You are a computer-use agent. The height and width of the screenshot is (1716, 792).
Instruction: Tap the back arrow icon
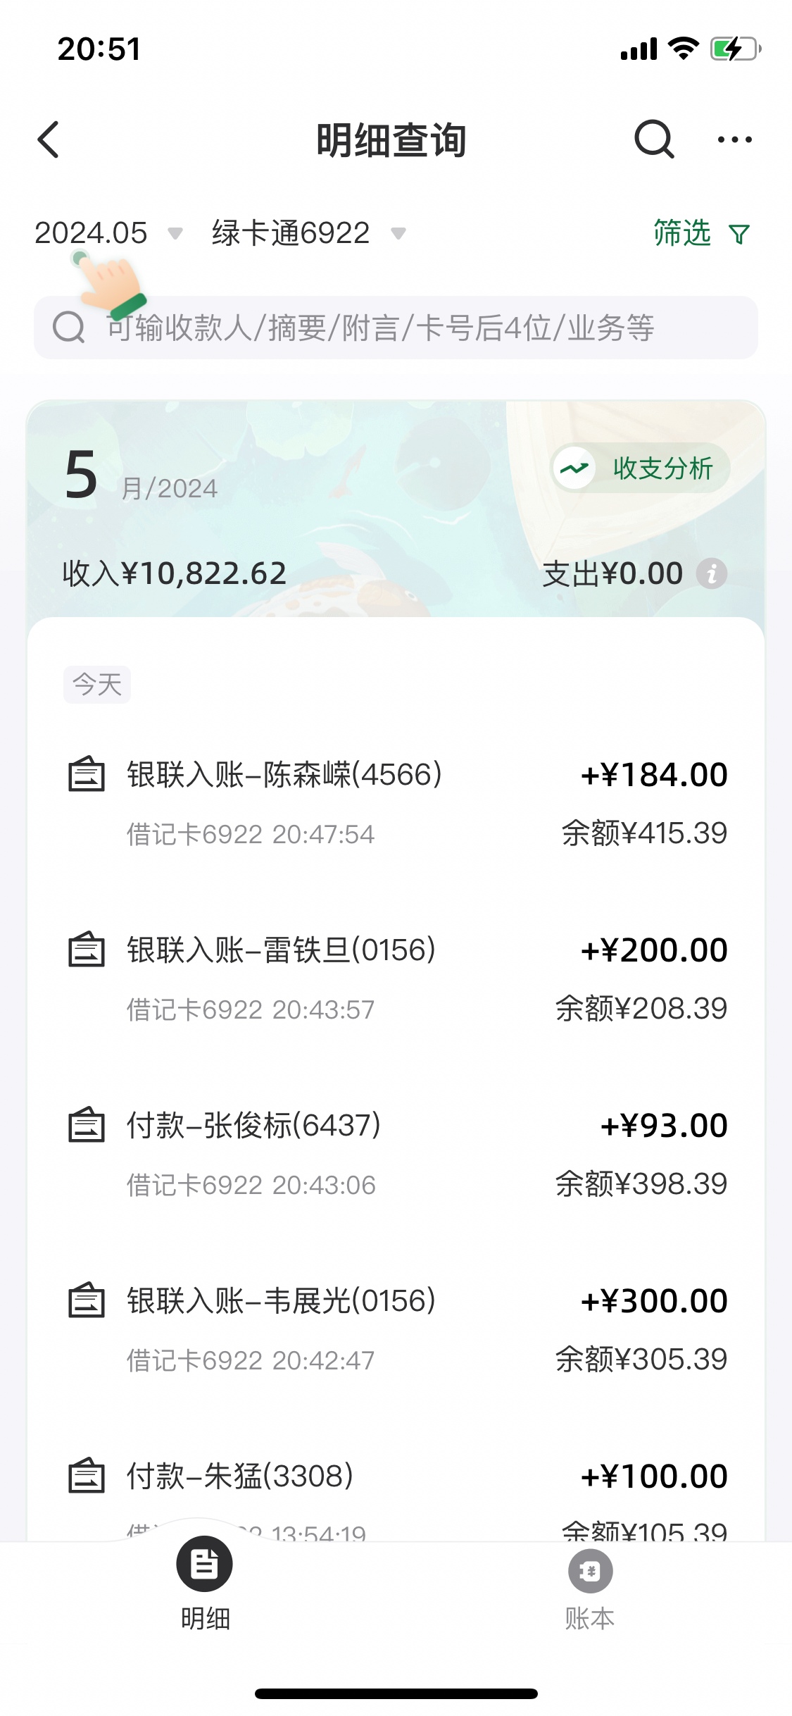click(x=49, y=139)
